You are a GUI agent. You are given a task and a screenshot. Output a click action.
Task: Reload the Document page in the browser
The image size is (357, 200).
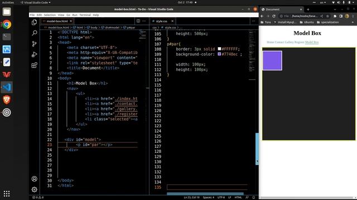pyautogui.click(x=274, y=16)
